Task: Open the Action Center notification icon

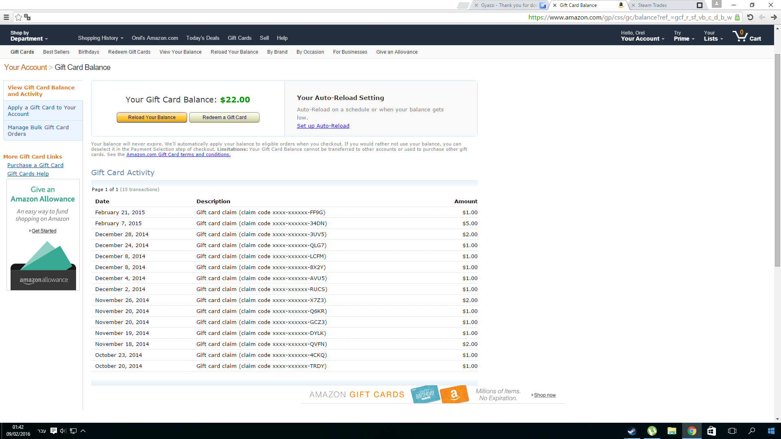Action: click(x=53, y=431)
